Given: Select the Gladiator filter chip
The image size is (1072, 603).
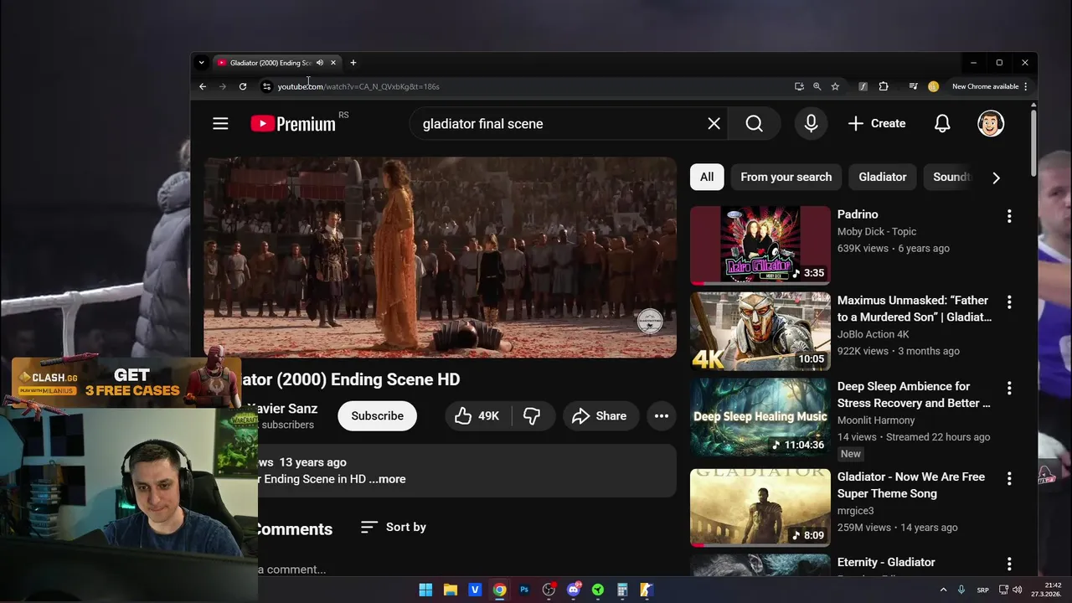Looking at the screenshot, I should click(882, 177).
